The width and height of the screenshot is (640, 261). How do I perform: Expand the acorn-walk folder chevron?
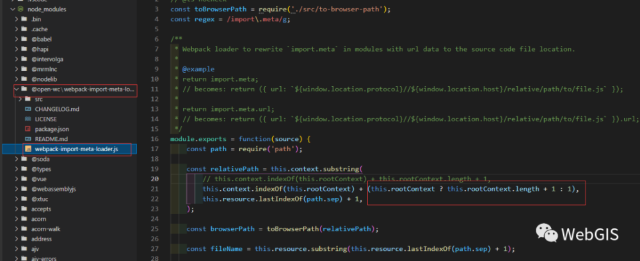pos(17,229)
